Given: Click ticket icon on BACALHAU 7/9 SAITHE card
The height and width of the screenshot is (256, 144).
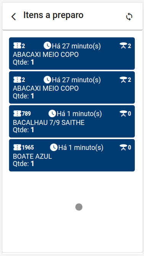Looking at the screenshot, I should coord(17,114).
